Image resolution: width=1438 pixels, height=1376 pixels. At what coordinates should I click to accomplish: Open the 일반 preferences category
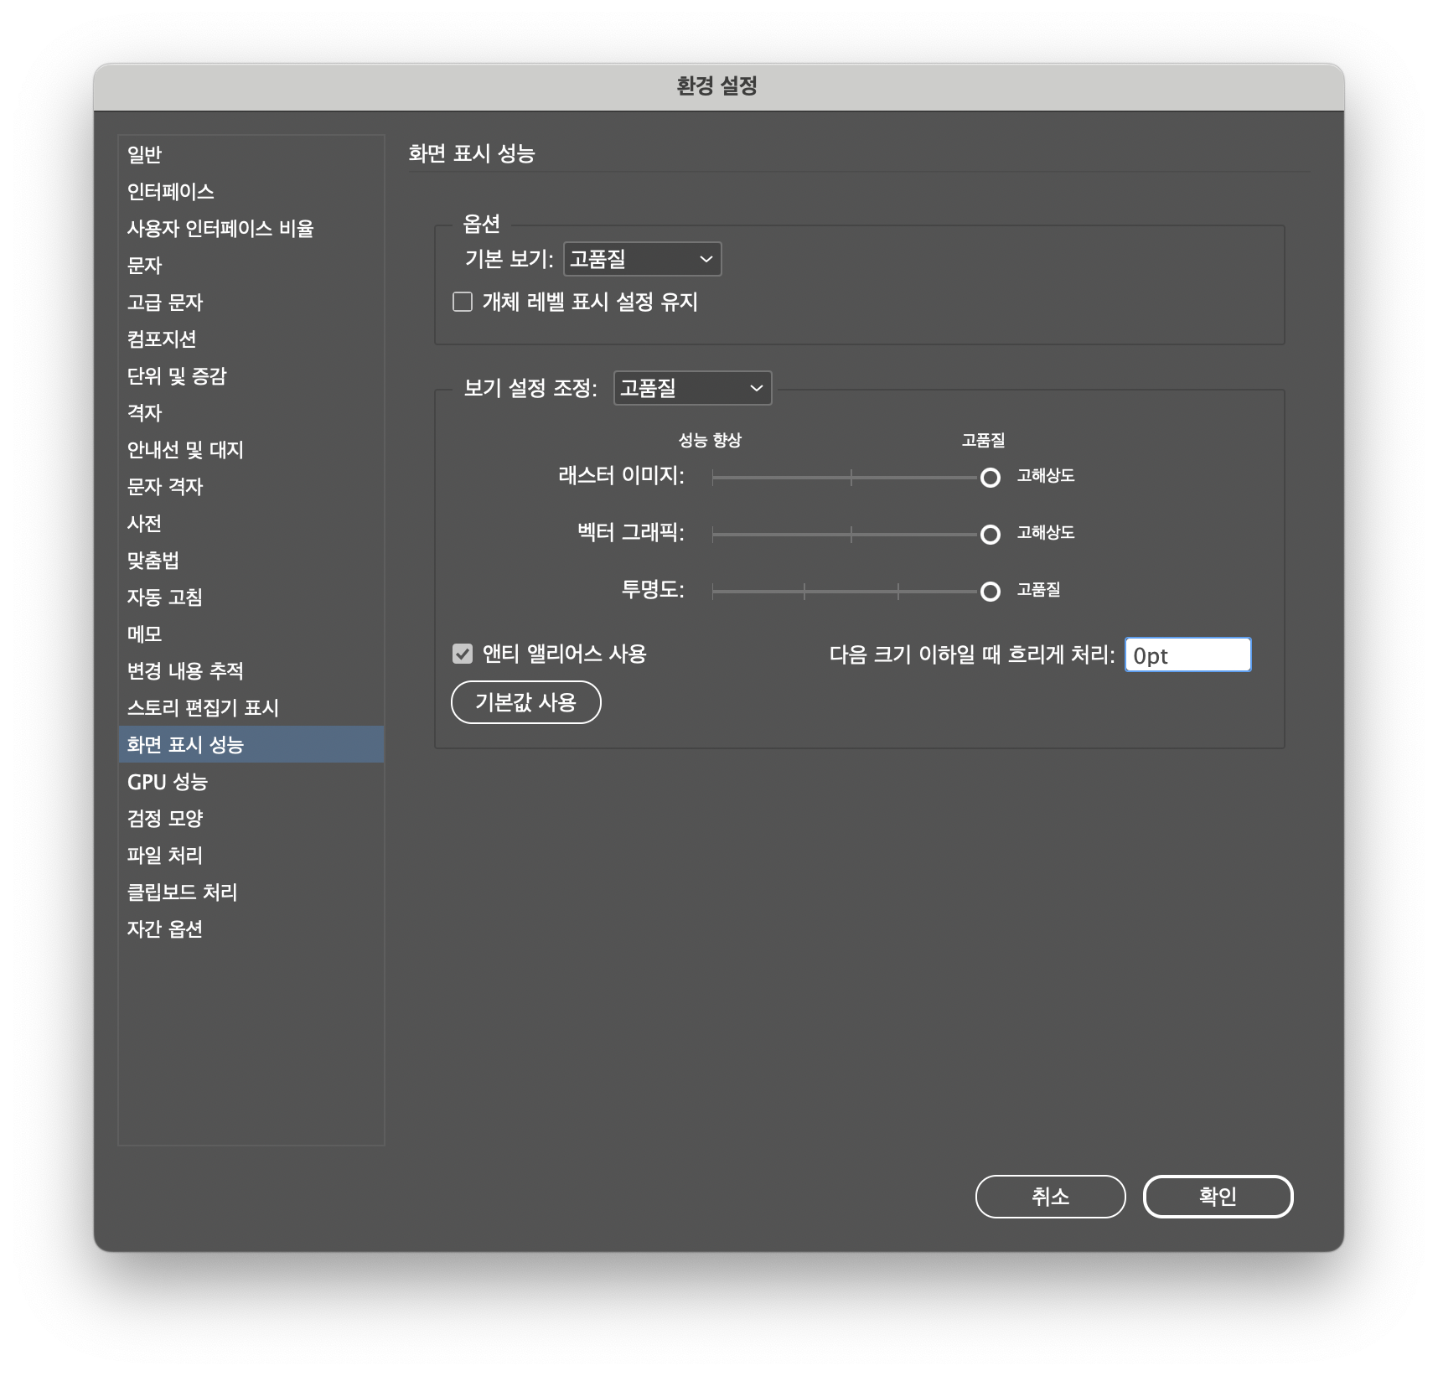pos(251,154)
